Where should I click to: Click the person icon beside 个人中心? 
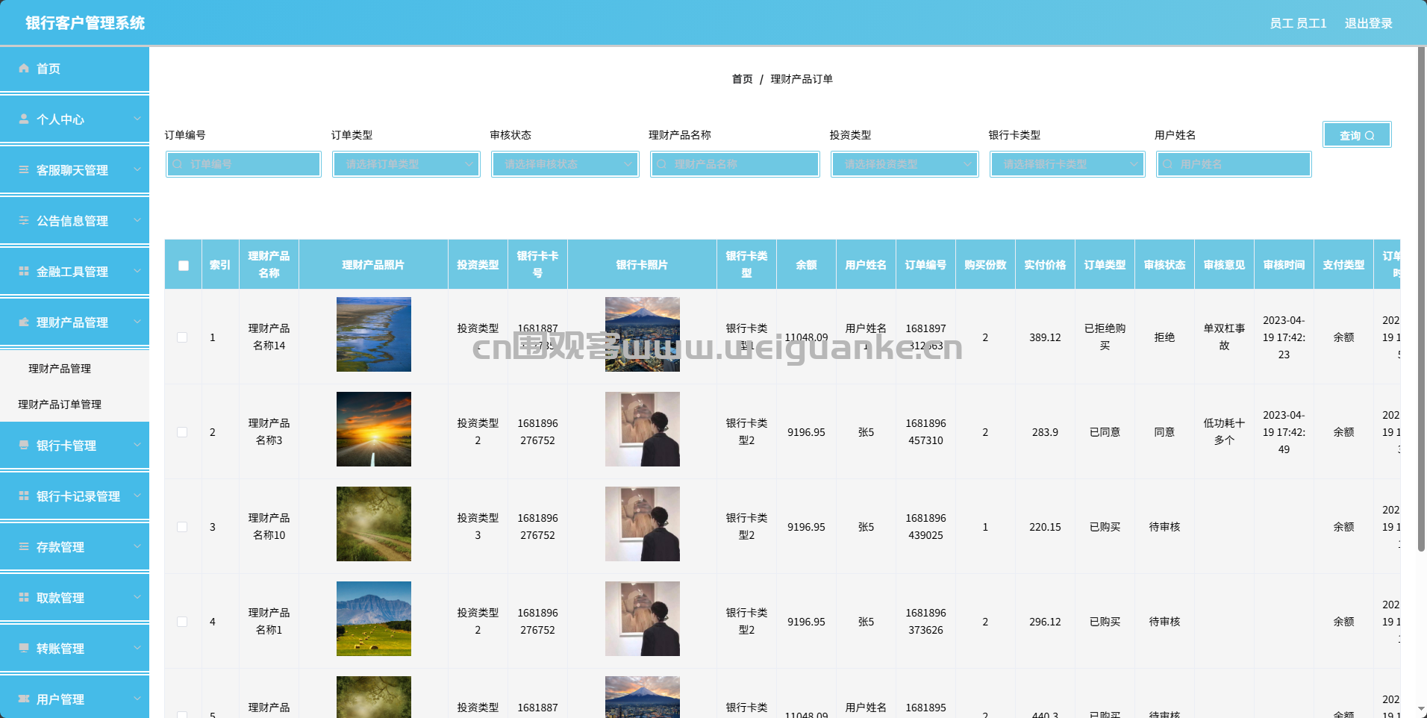24,119
